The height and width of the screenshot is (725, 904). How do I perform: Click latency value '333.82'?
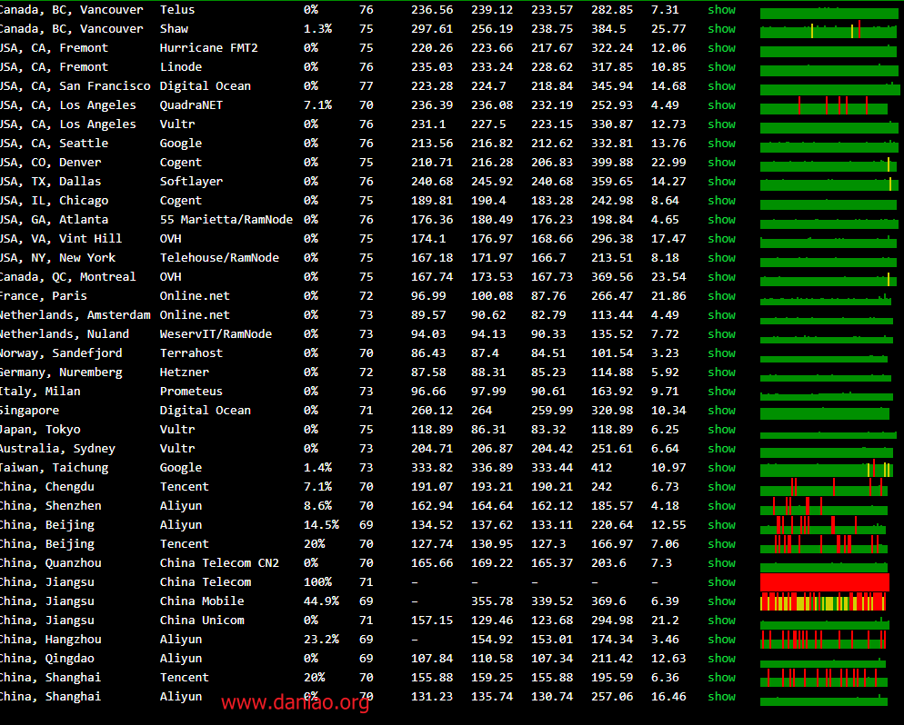point(432,468)
